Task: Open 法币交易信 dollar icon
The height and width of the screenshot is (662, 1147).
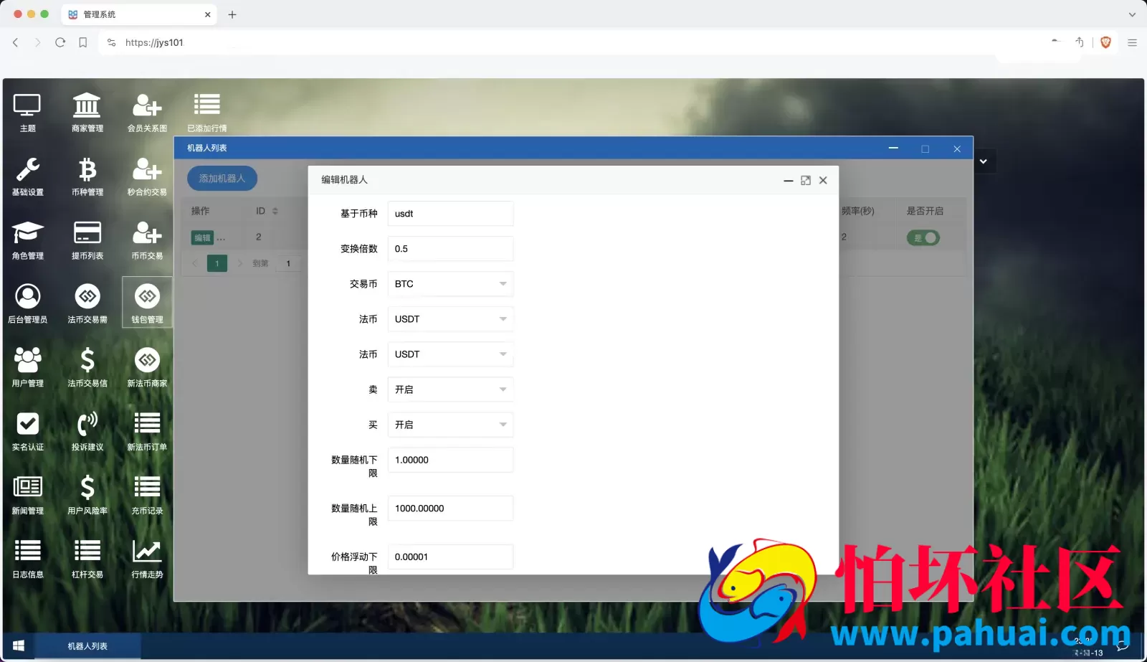Action: pos(87,368)
